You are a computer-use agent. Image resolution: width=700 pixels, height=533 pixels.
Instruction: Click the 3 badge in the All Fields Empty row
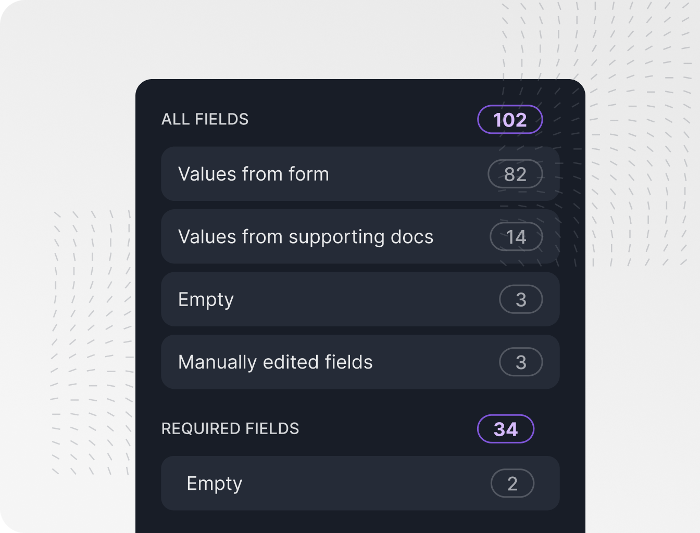pos(521,299)
